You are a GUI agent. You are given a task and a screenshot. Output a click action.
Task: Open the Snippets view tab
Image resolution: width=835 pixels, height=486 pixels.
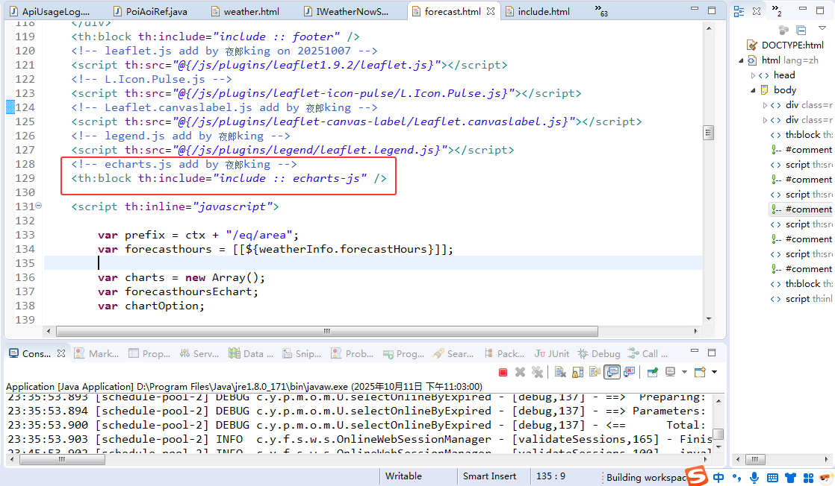[x=302, y=353]
